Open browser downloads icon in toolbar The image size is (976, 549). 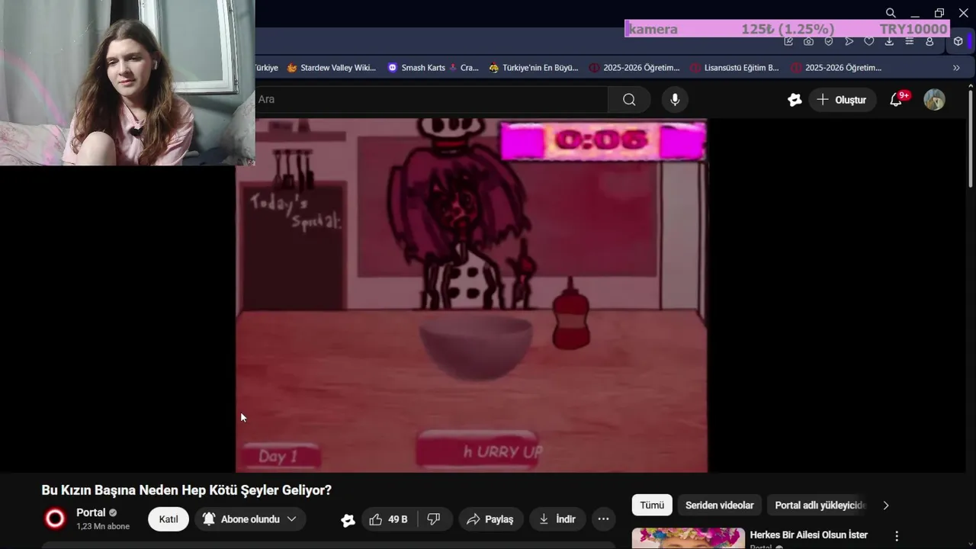point(889,41)
